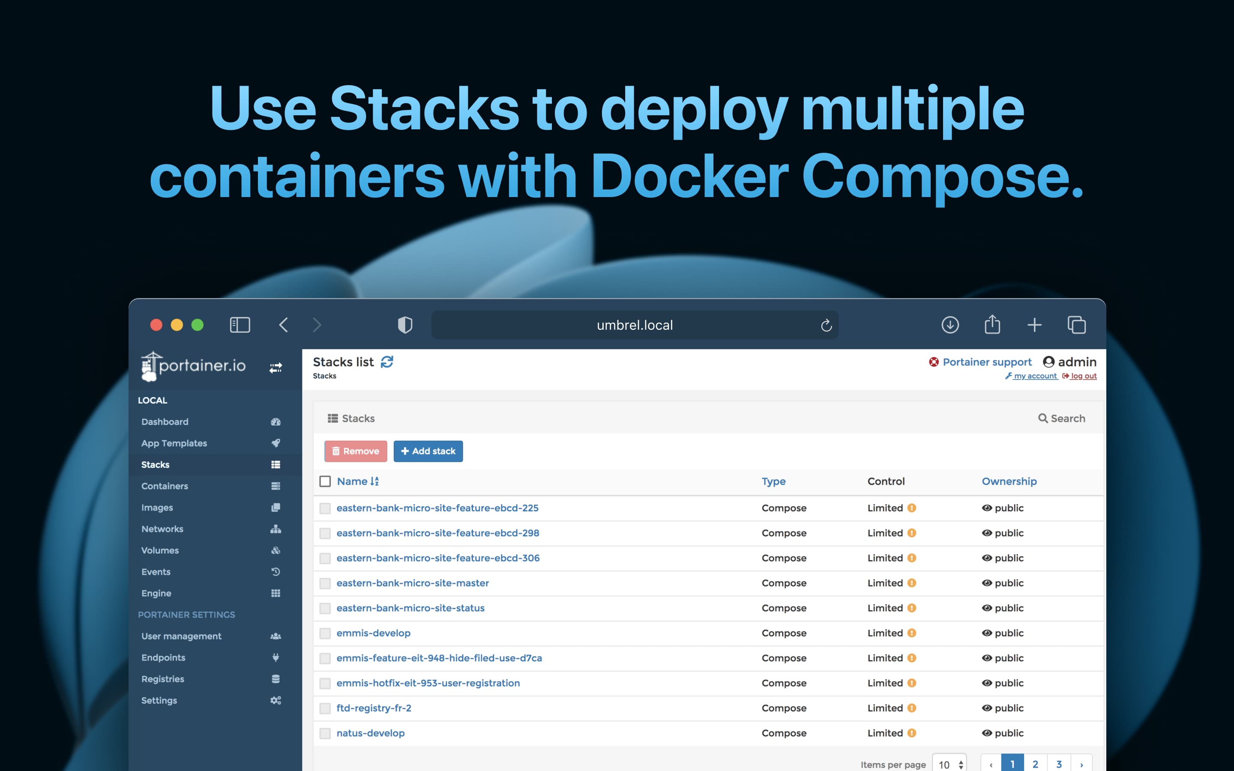Open the Dashboard menu item
This screenshot has height=771, width=1234.
pyautogui.click(x=165, y=421)
